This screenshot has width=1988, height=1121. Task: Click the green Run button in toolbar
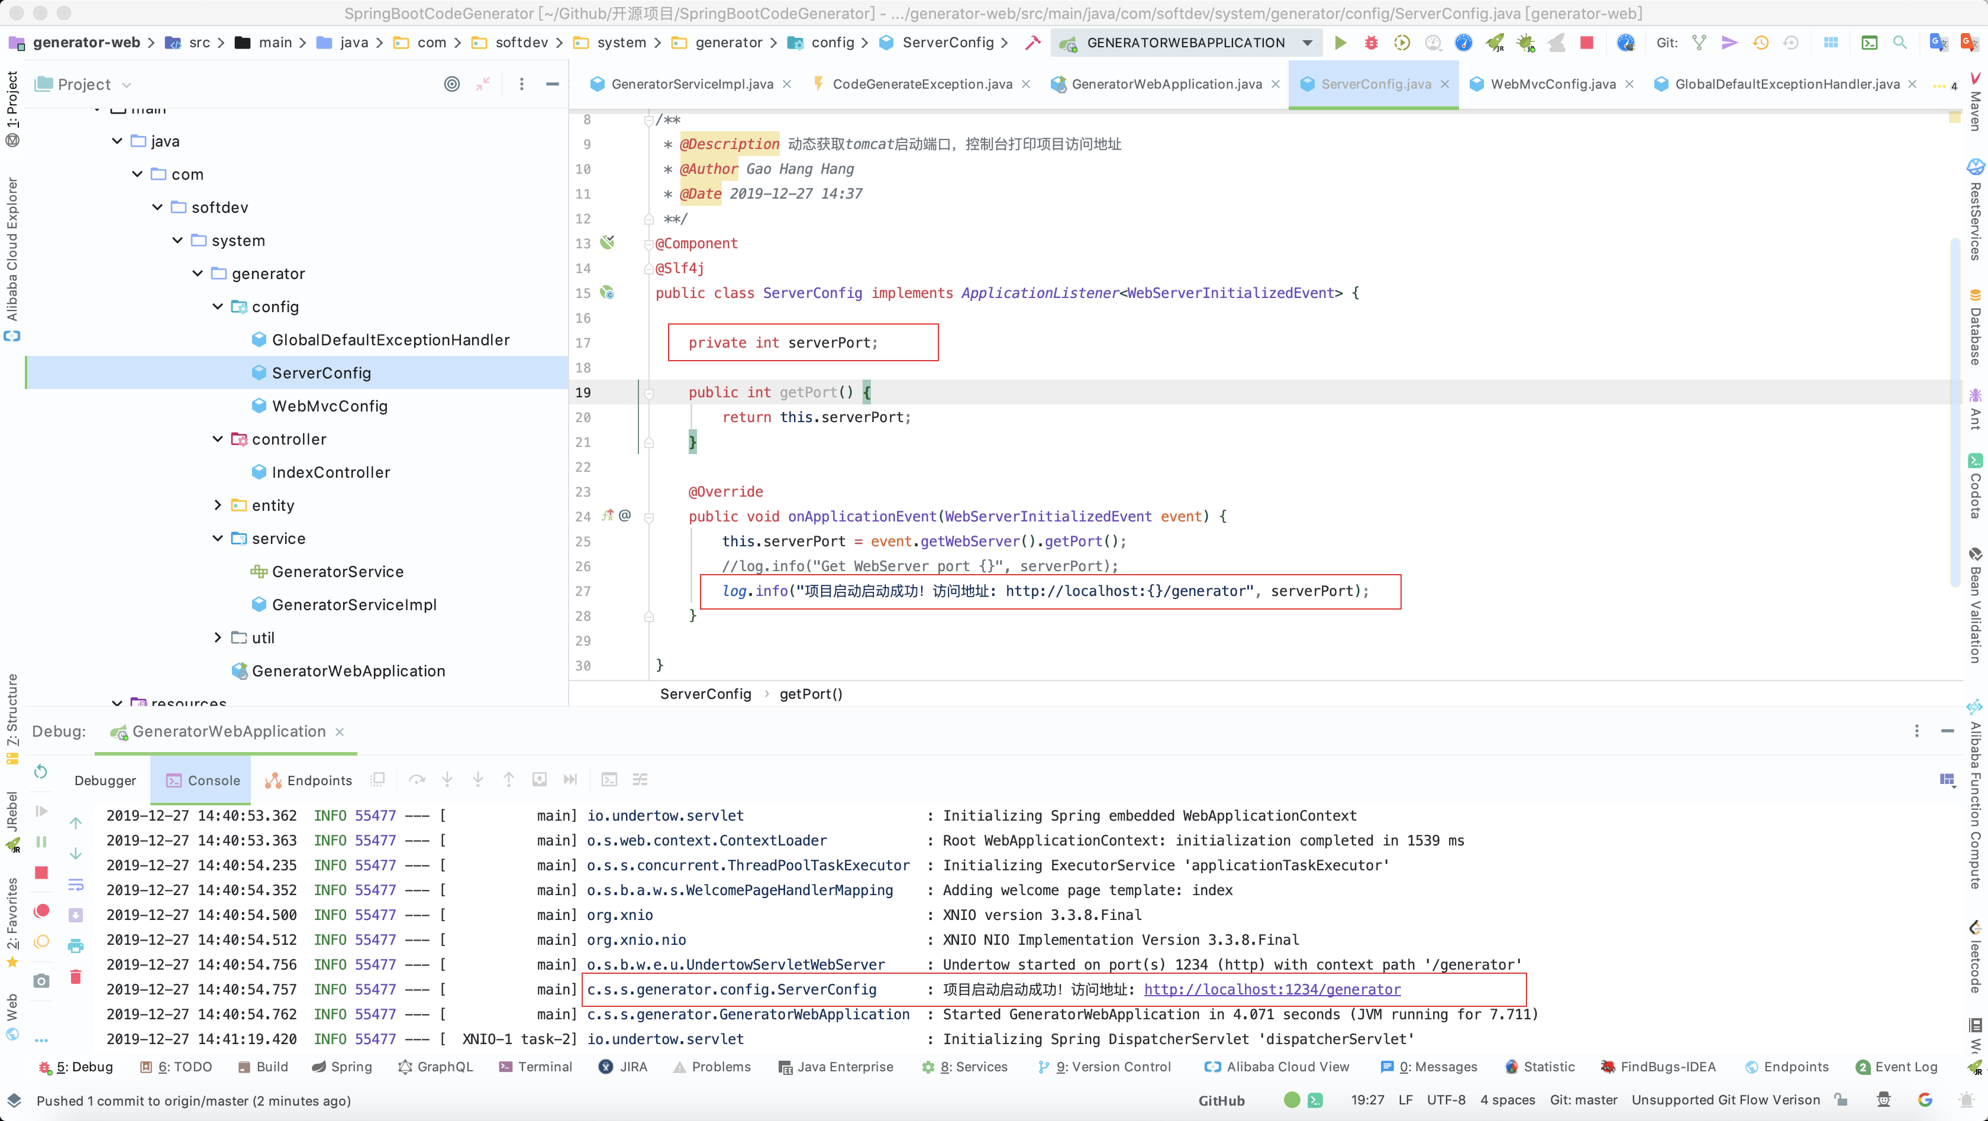(1340, 43)
